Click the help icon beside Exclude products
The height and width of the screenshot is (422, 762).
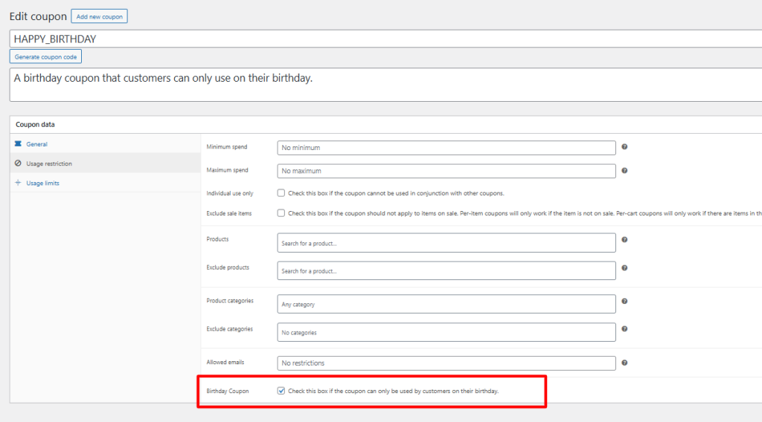pos(624,268)
